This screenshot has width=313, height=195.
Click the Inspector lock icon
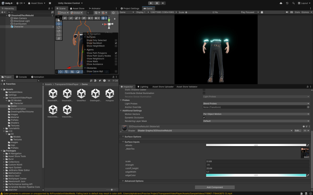tap(307, 86)
